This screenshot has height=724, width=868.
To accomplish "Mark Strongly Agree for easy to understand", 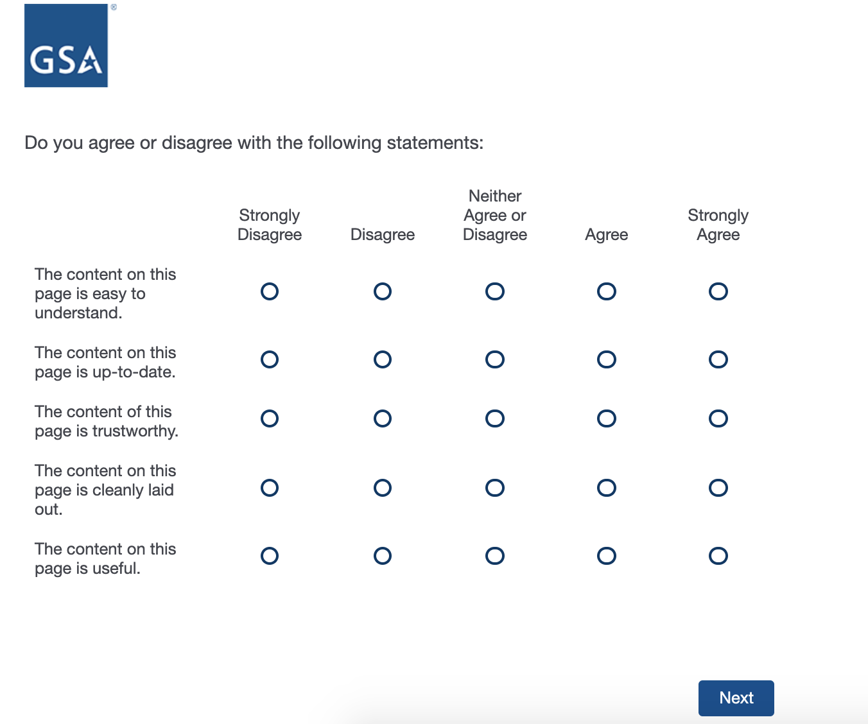I will coord(718,291).
